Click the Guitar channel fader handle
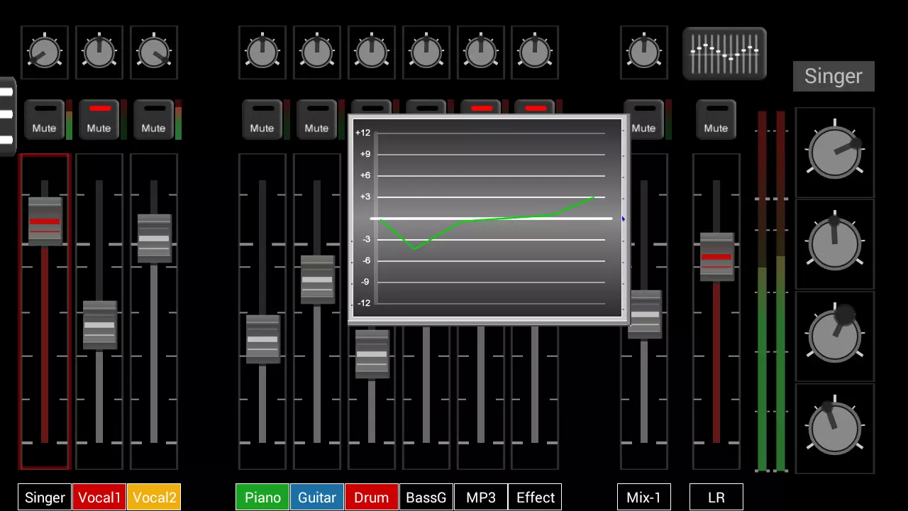This screenshot has width=908, height=511. 317,280
